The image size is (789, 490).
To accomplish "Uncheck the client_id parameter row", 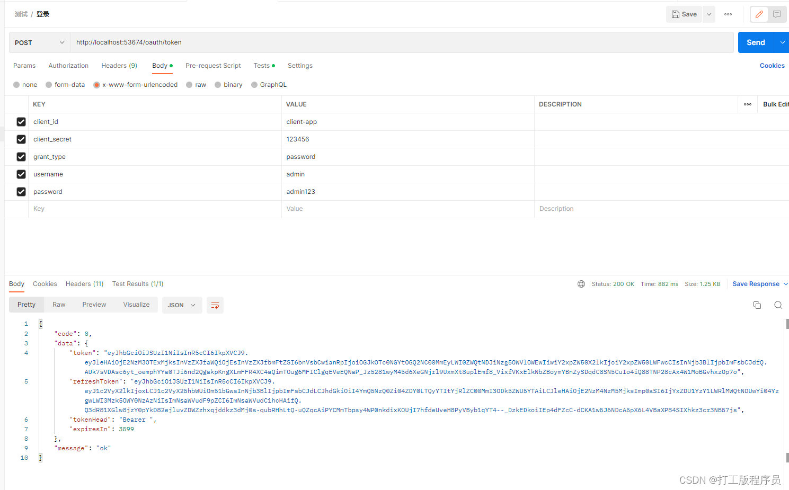I will pyautogui.click(x=21, y=122).
